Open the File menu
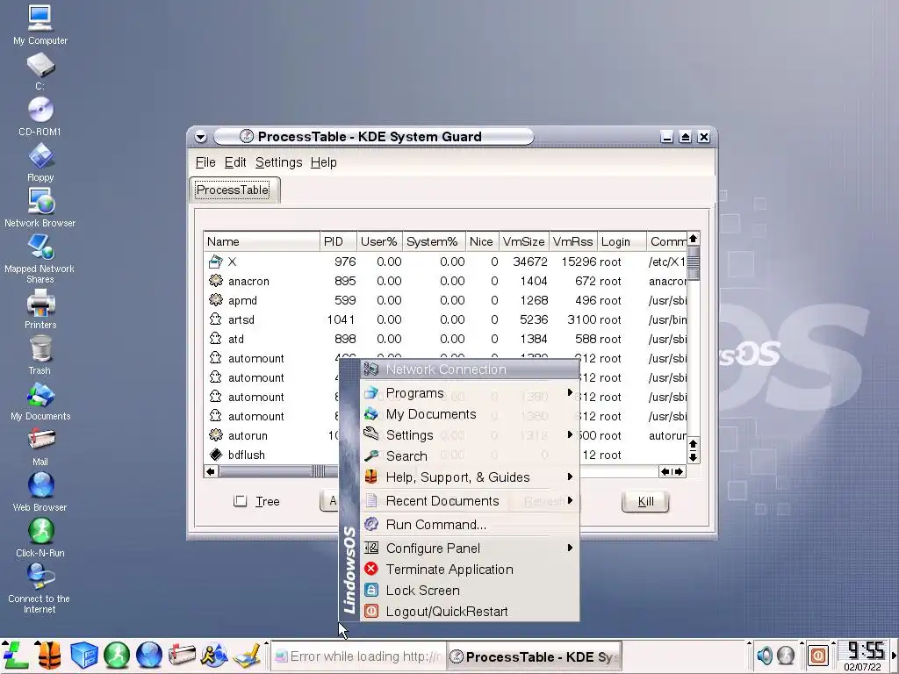The image size is (899, 674). pos(205,162)
